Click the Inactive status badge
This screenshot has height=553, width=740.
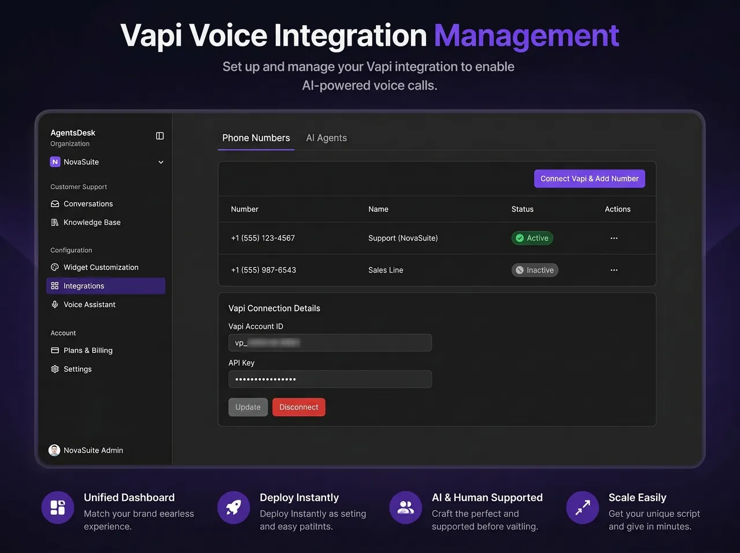pos(535,270)
